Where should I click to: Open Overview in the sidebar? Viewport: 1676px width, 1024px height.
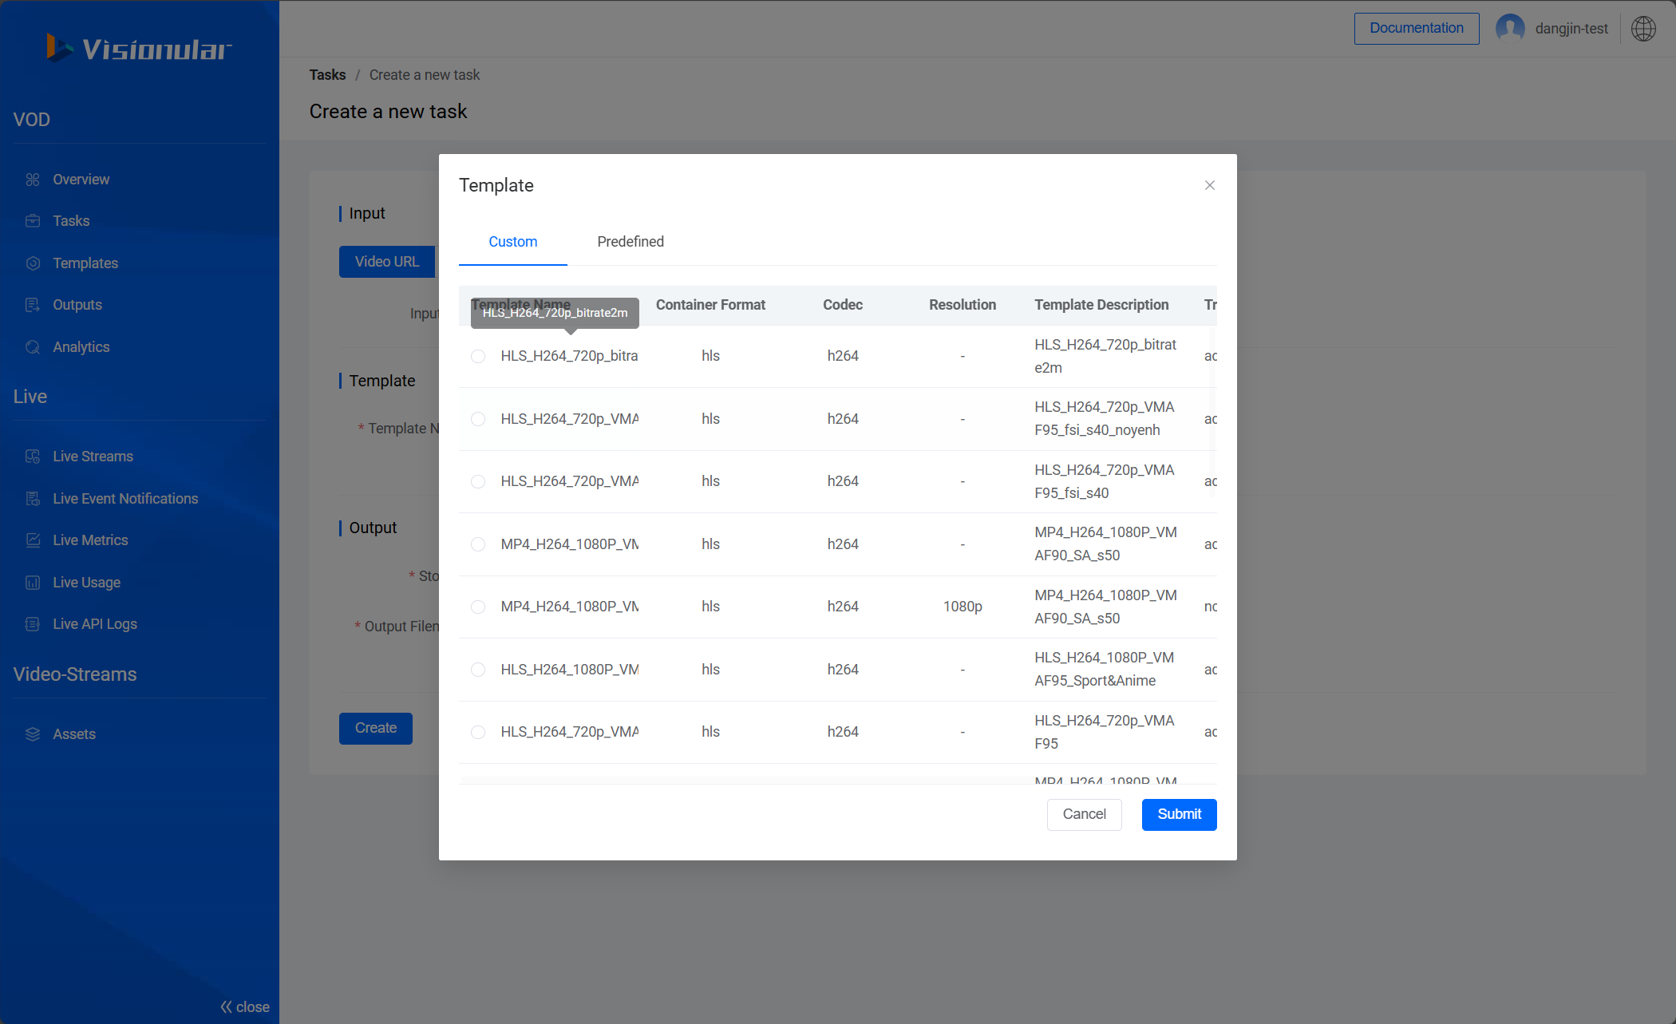(x=81, y=180)
